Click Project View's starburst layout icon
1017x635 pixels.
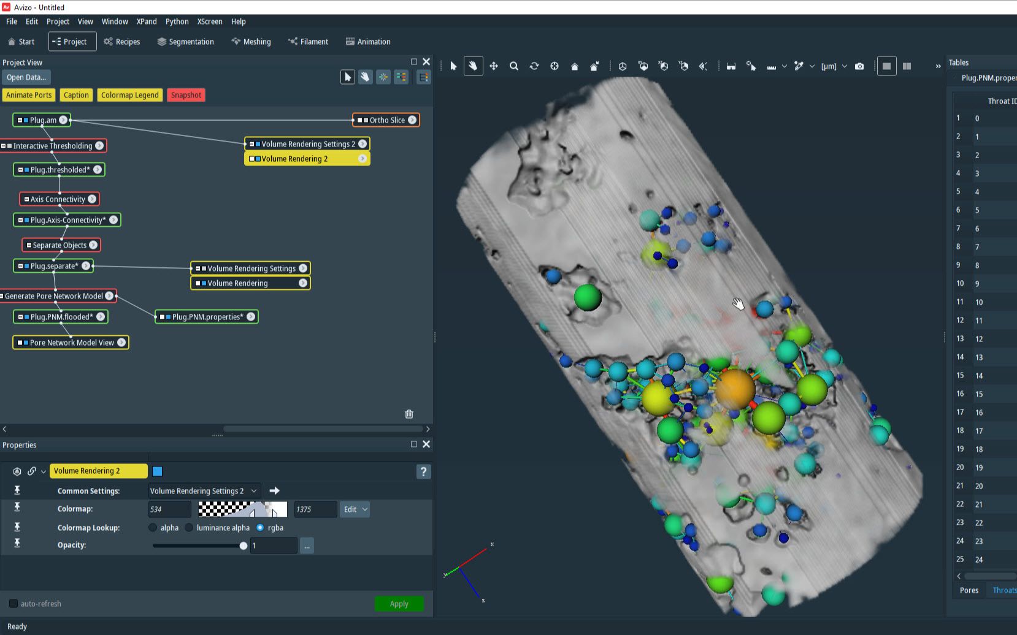tap(383, 77)
